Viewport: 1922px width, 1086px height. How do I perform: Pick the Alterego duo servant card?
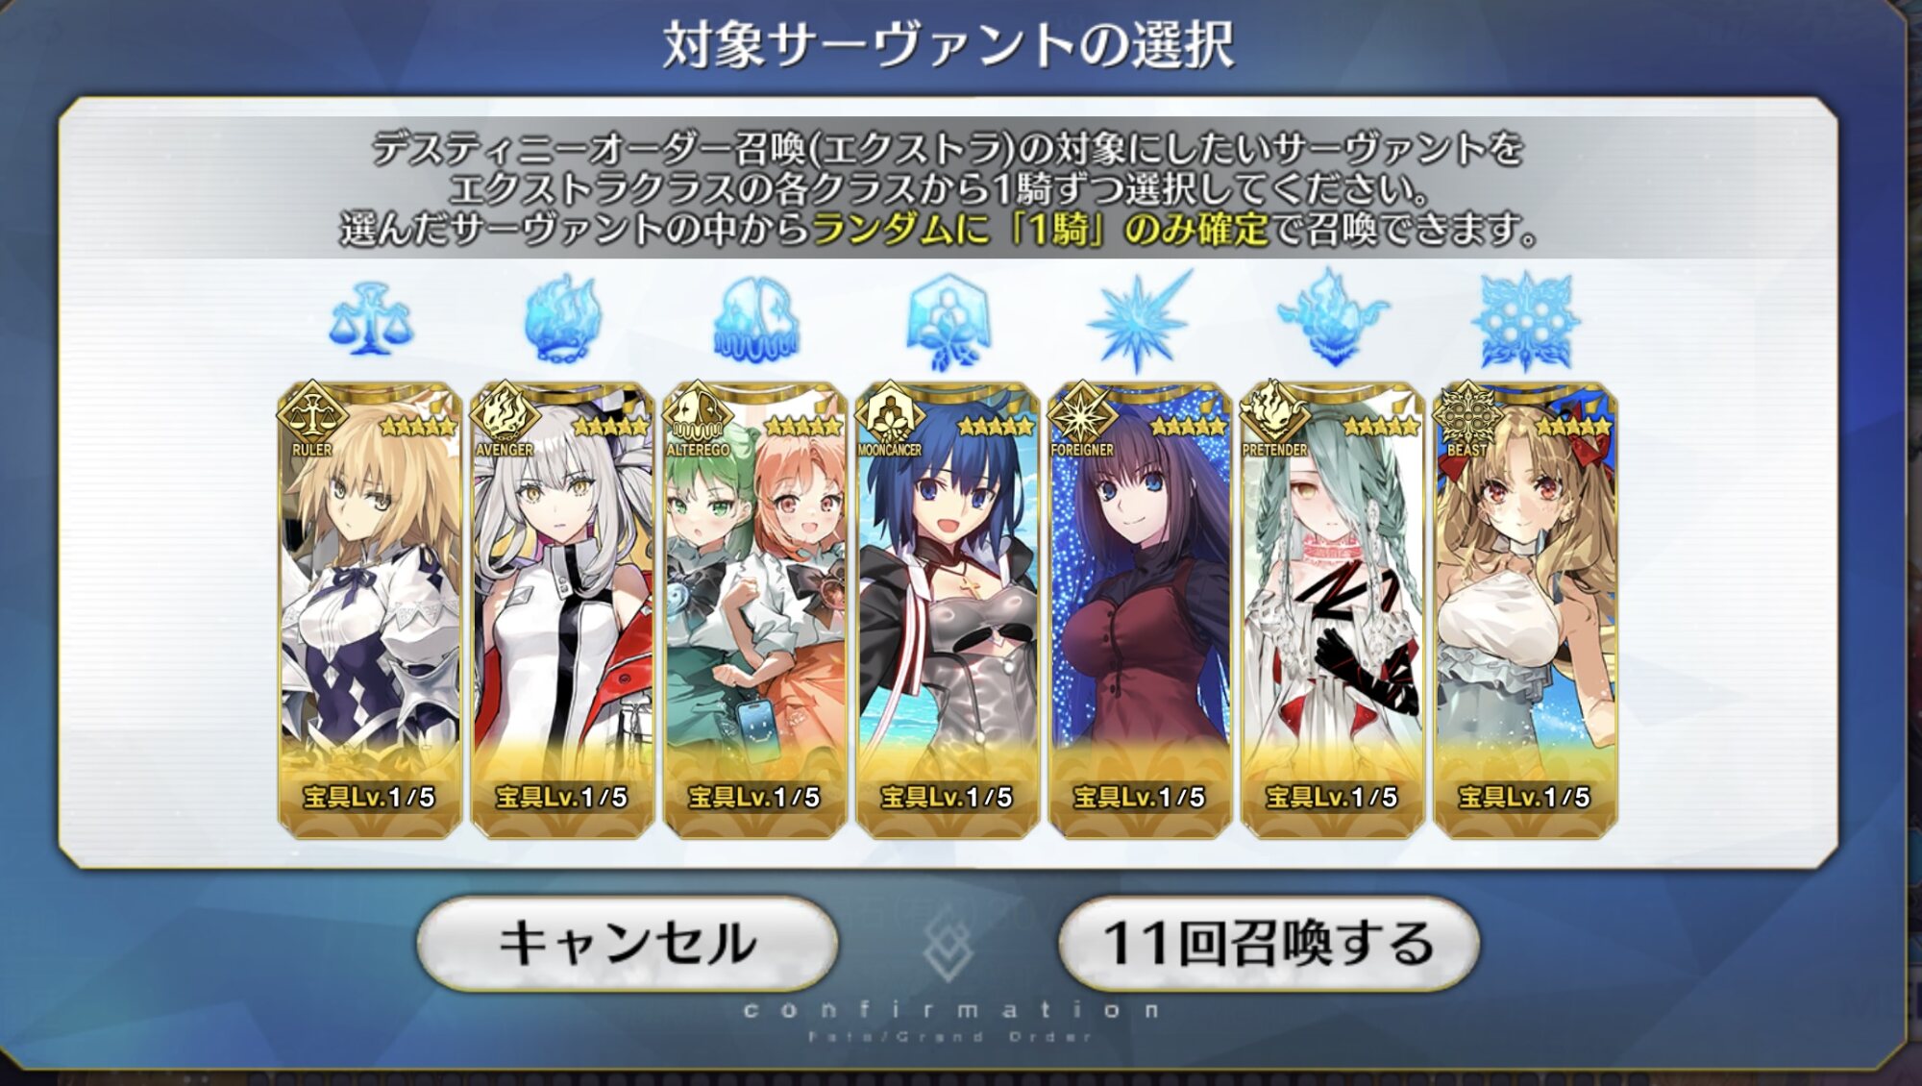click(755, 610)
